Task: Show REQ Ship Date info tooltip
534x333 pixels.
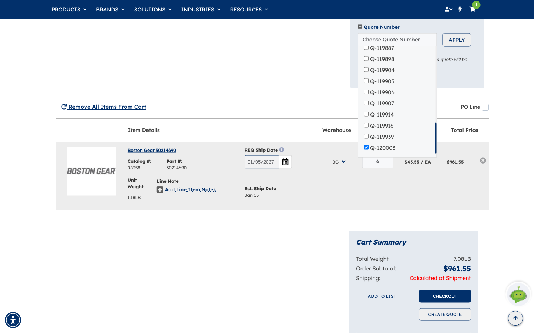Action: tap(281, 150)
